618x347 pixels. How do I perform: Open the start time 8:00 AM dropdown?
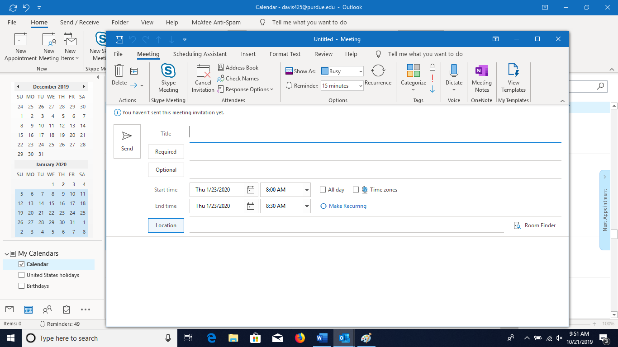[307, 189]
